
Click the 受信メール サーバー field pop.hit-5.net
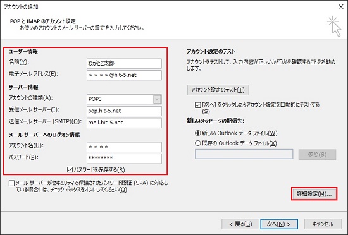[124, 111]
